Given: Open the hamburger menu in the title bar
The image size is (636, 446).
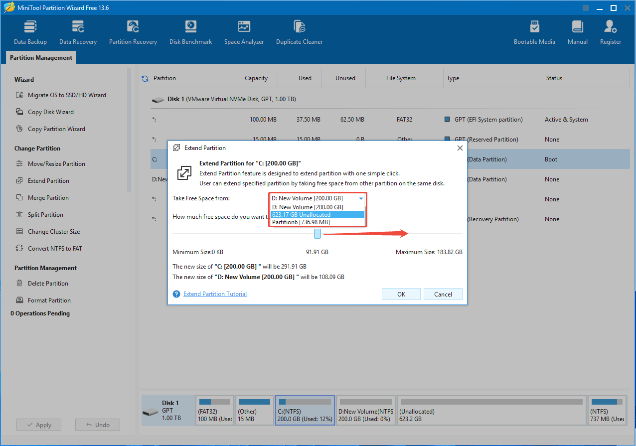Looking at the screenshot, I should (x=586, y=8).
